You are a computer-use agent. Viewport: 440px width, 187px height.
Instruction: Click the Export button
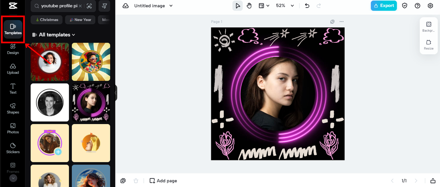384,6
